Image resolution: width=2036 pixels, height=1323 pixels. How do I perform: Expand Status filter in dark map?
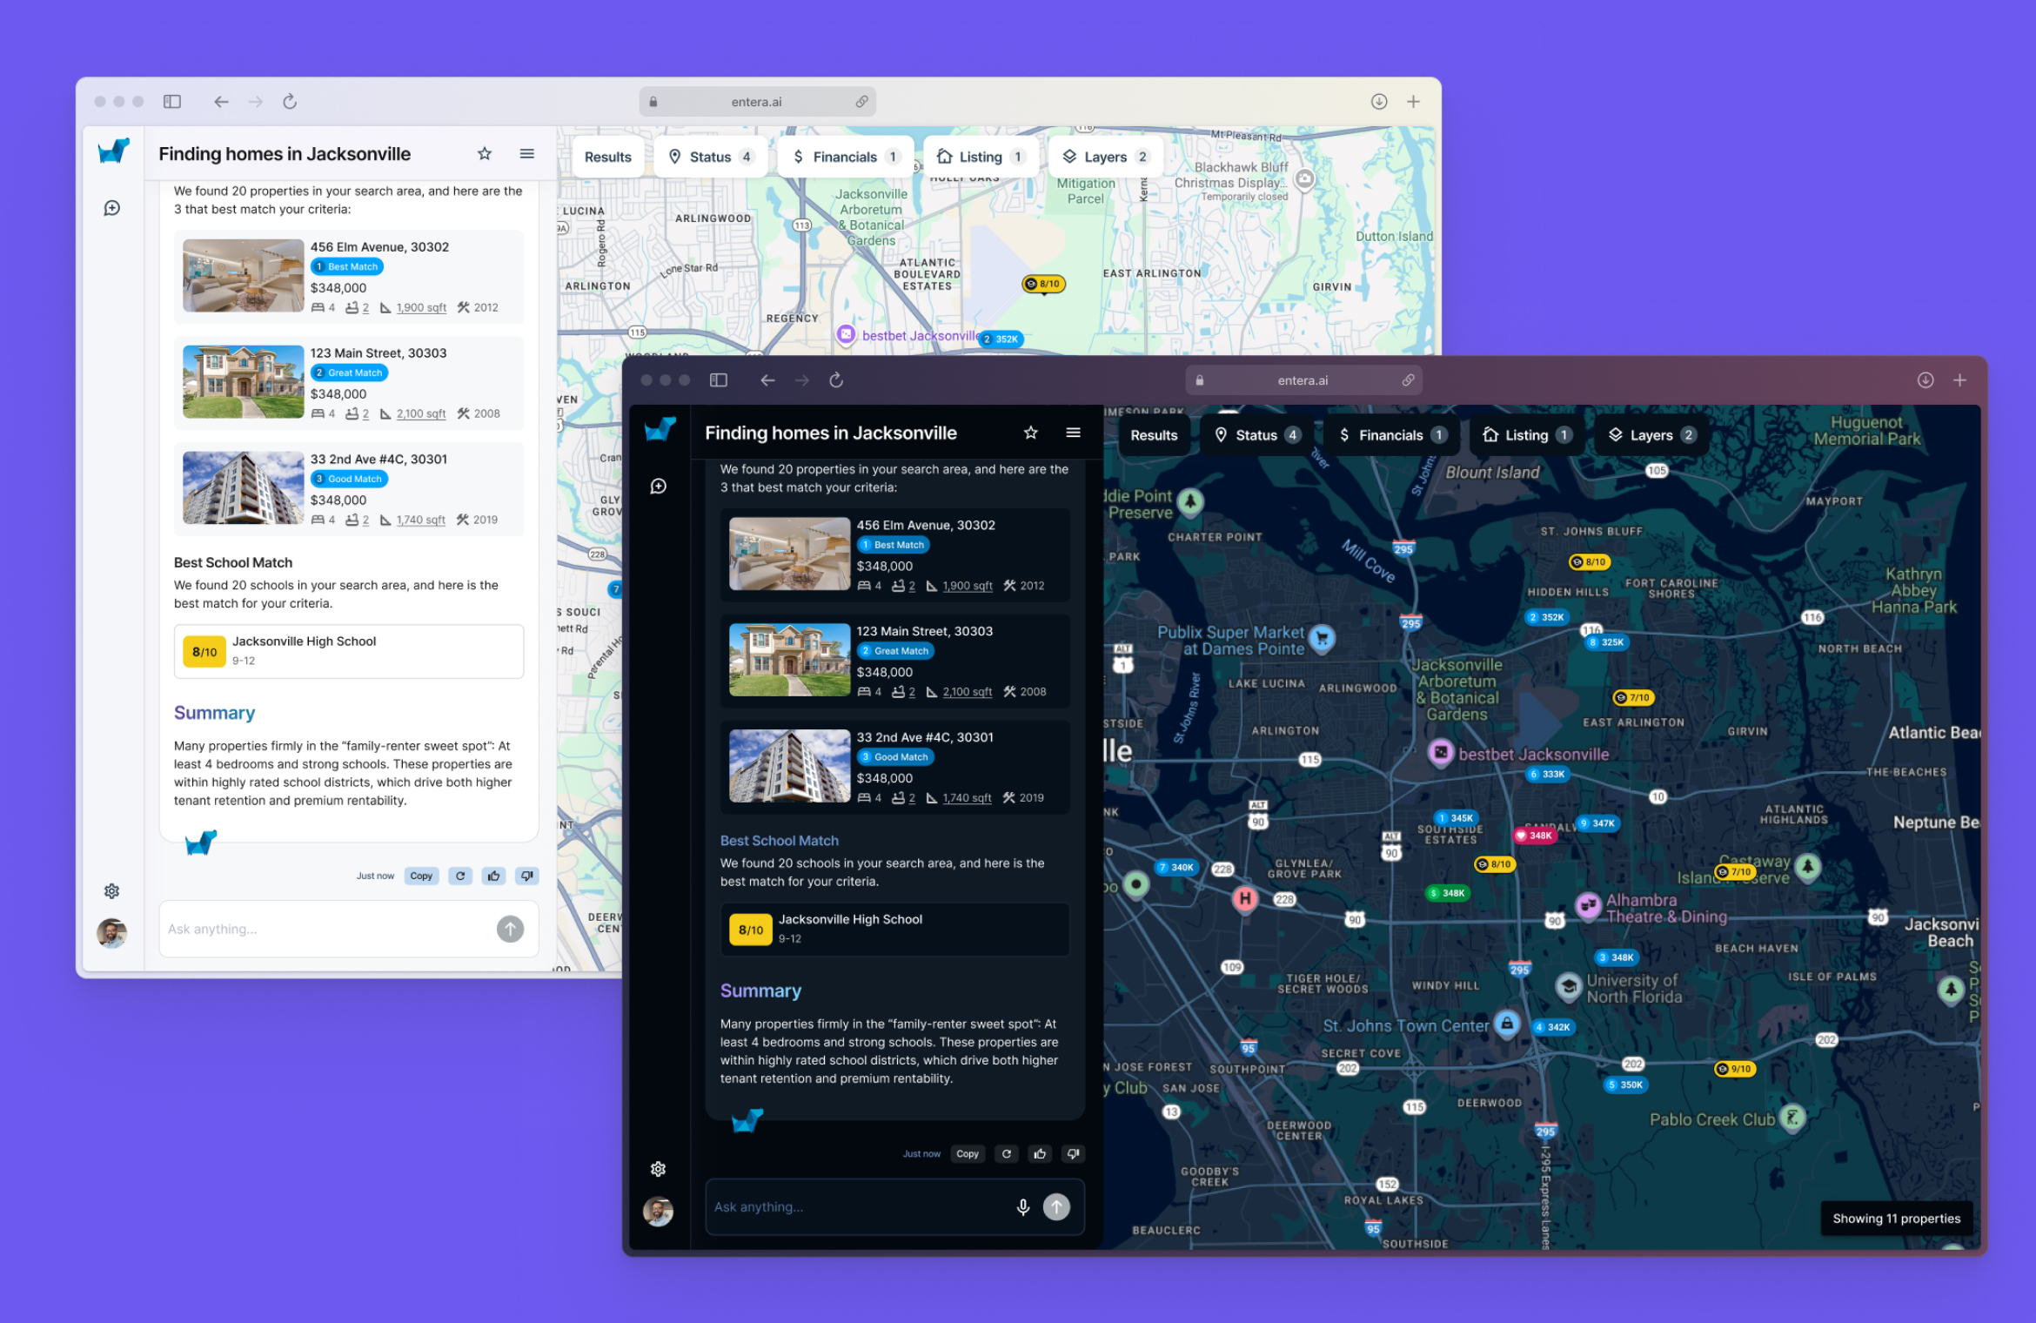(x=1258, y=435)
